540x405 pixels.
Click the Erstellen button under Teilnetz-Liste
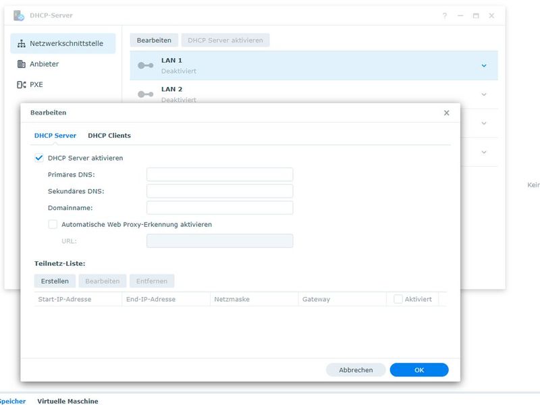tap(55, 281)
